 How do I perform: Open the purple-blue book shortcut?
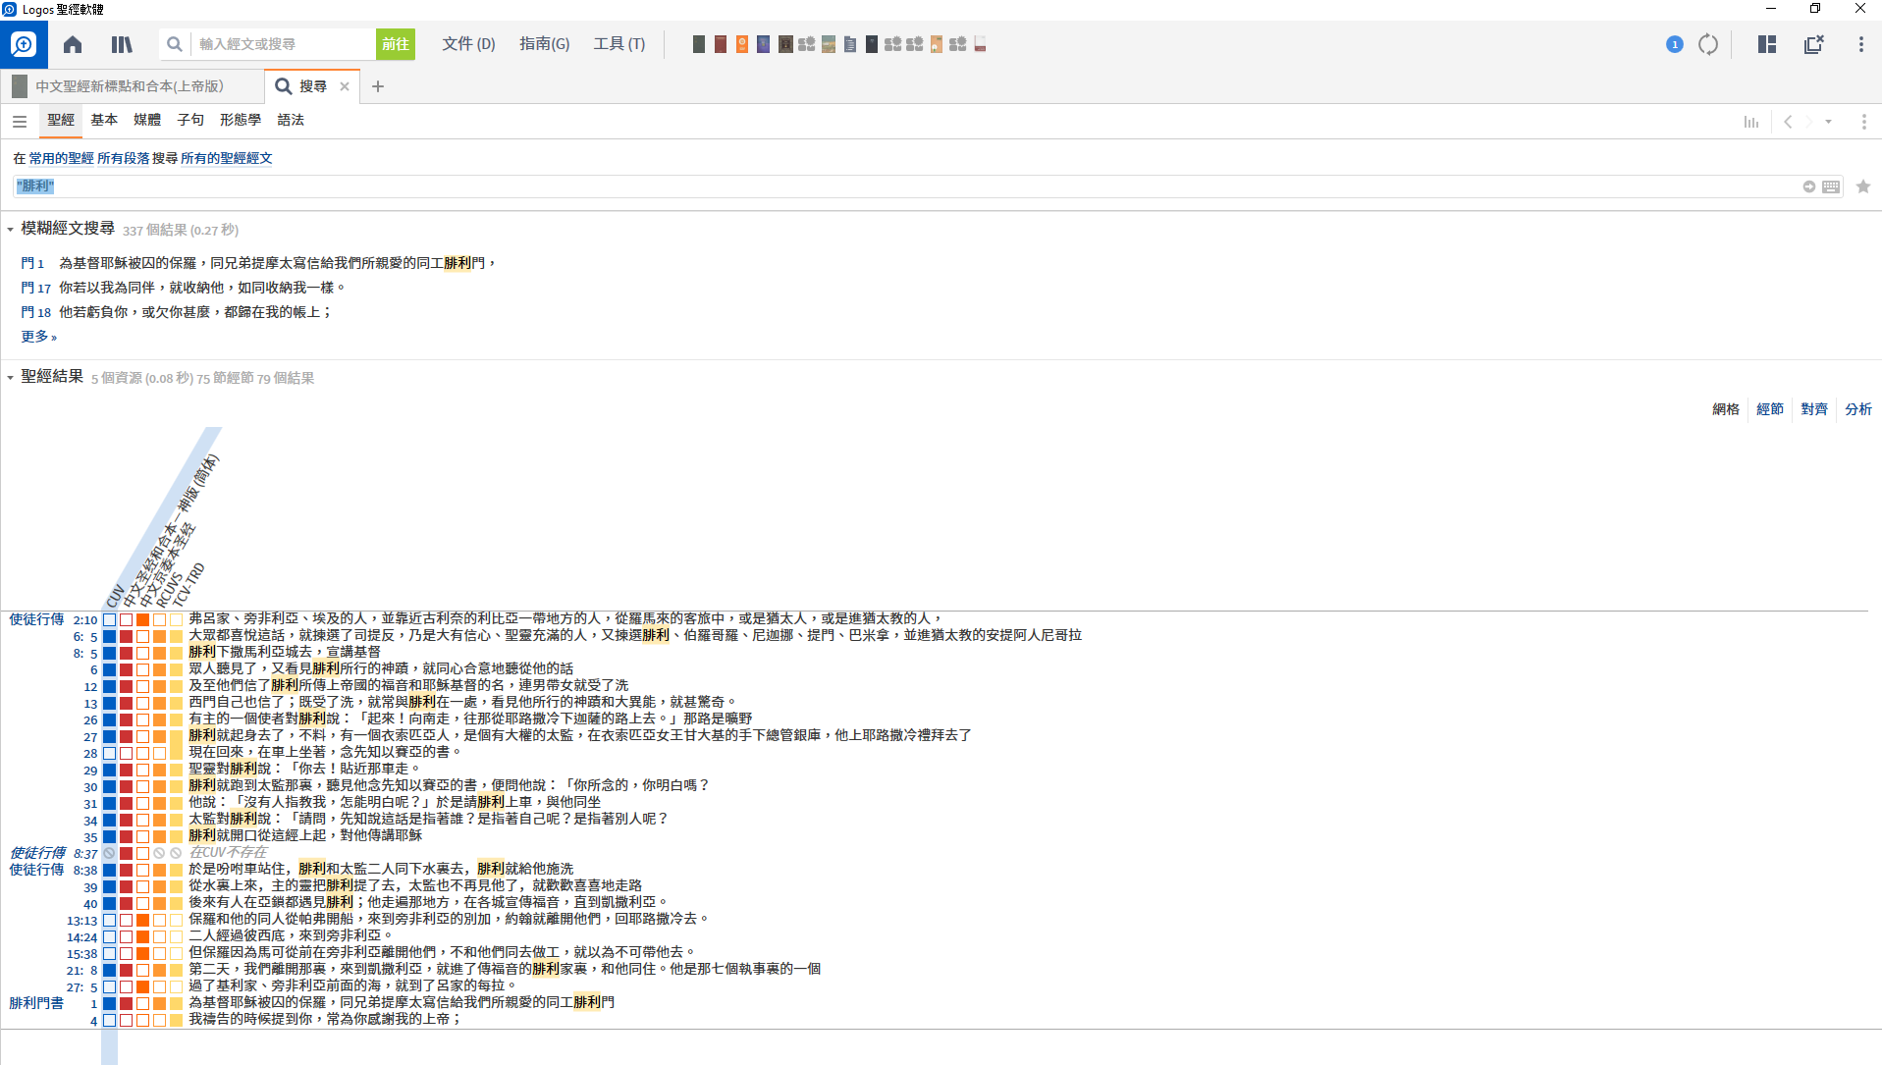tap(764, 44)
